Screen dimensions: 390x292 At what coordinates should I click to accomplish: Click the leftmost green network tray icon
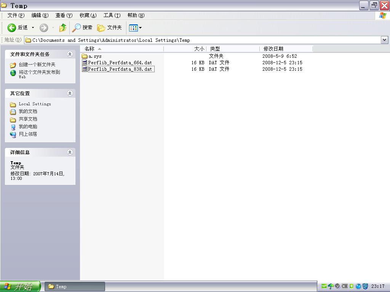pyautogui.click(x=324, y=286)
